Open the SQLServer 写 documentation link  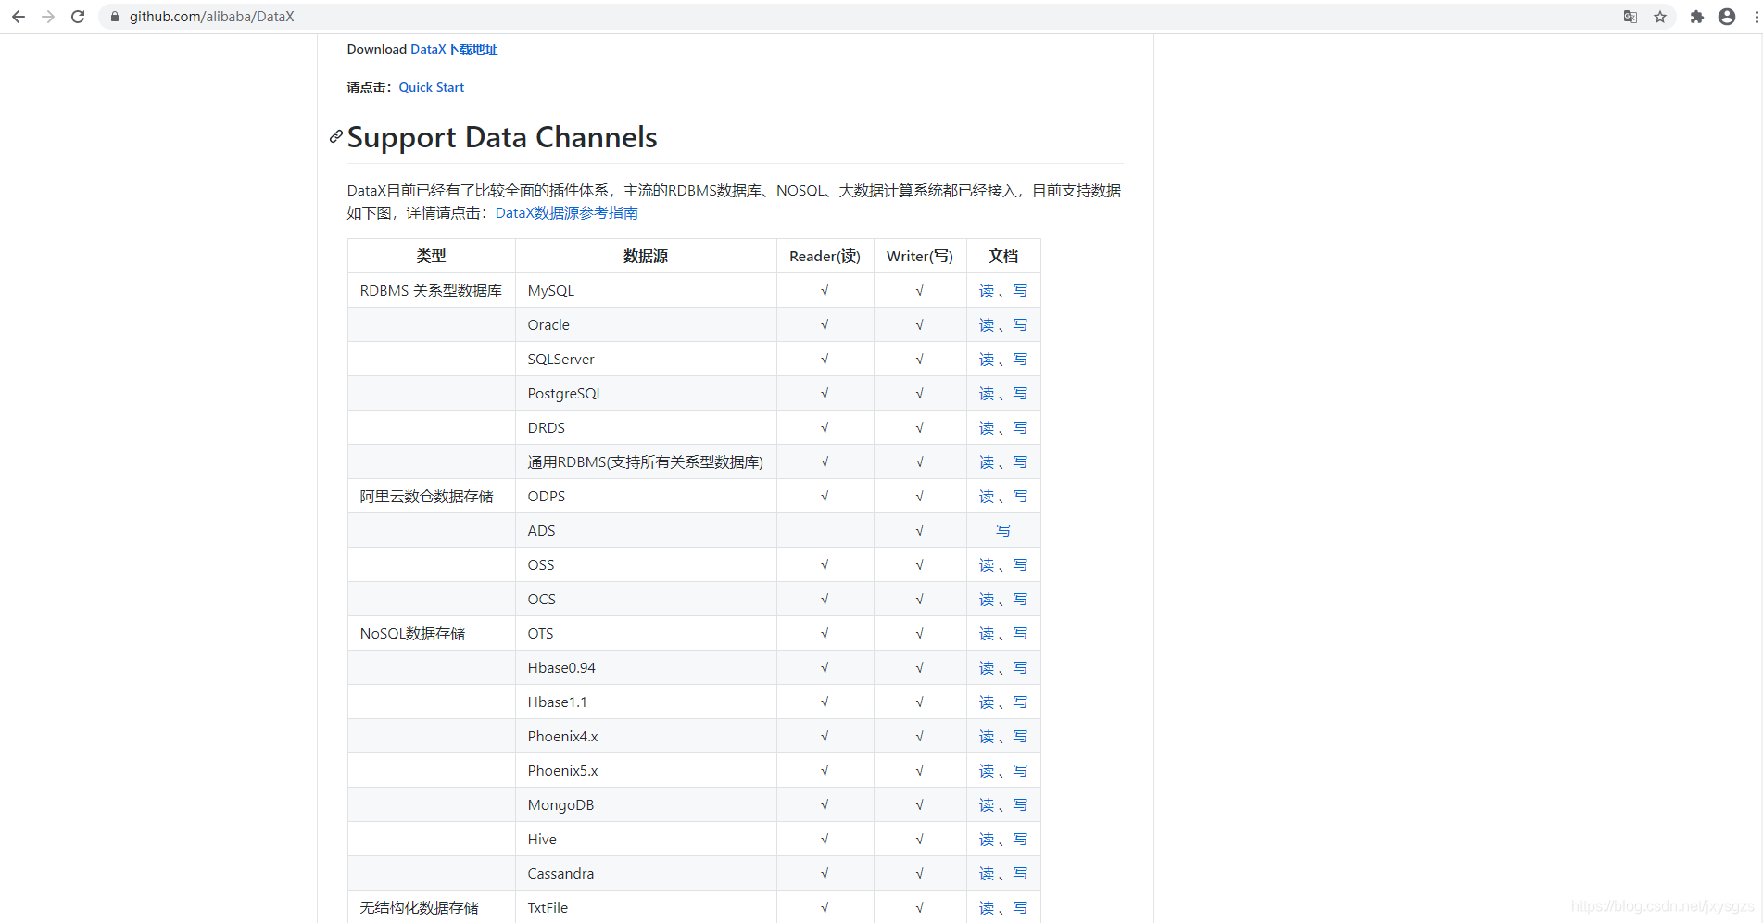tap(1020, 360)
